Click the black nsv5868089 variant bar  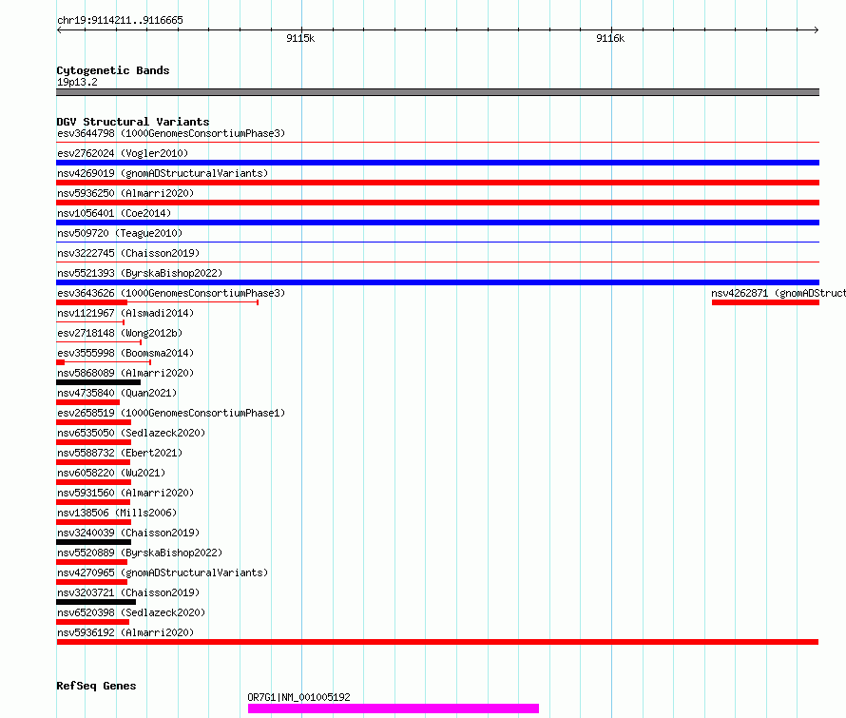pyautogui.click(x=98, y=382)
